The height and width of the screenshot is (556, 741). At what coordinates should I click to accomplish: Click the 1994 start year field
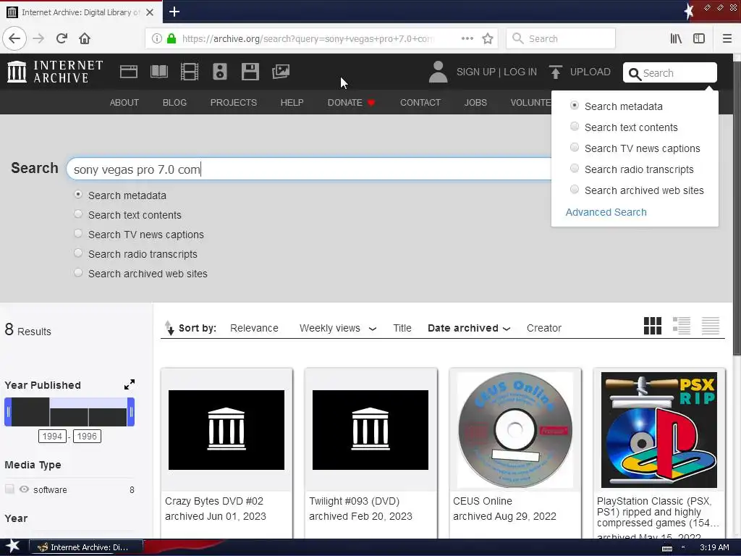(x=52, y=436)
